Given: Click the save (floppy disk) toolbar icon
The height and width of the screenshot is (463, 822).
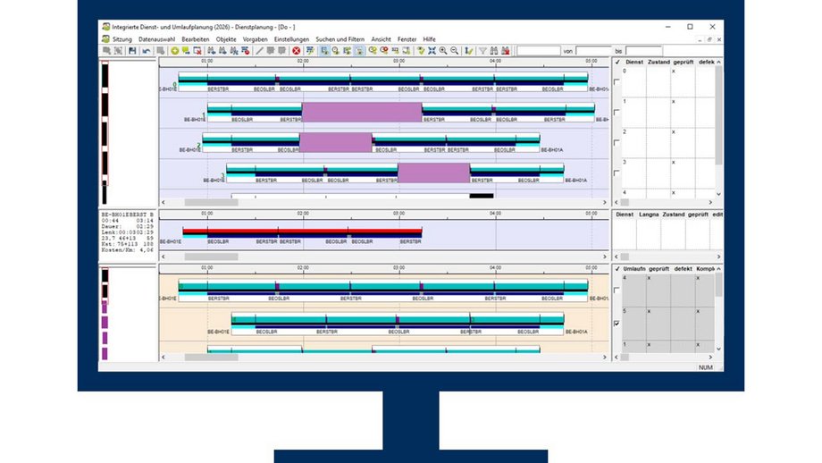Looking at the screenshot, I should (132, 51).
